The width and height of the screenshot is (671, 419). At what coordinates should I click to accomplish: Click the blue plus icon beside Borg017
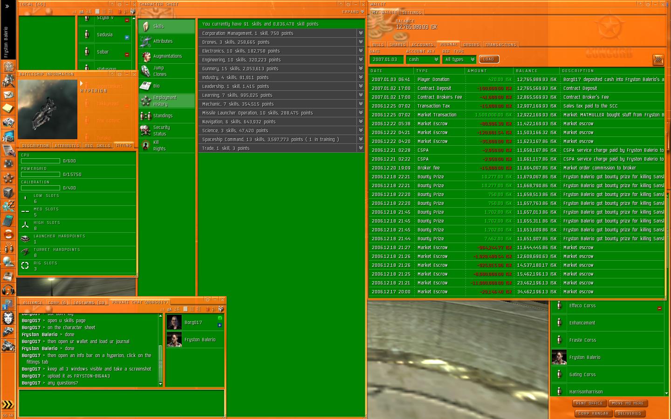pyautogui.click(x=219, y=325)
